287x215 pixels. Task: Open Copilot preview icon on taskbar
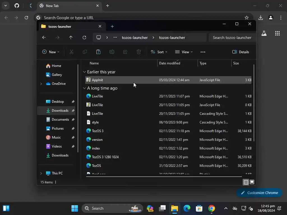(150, 208)
